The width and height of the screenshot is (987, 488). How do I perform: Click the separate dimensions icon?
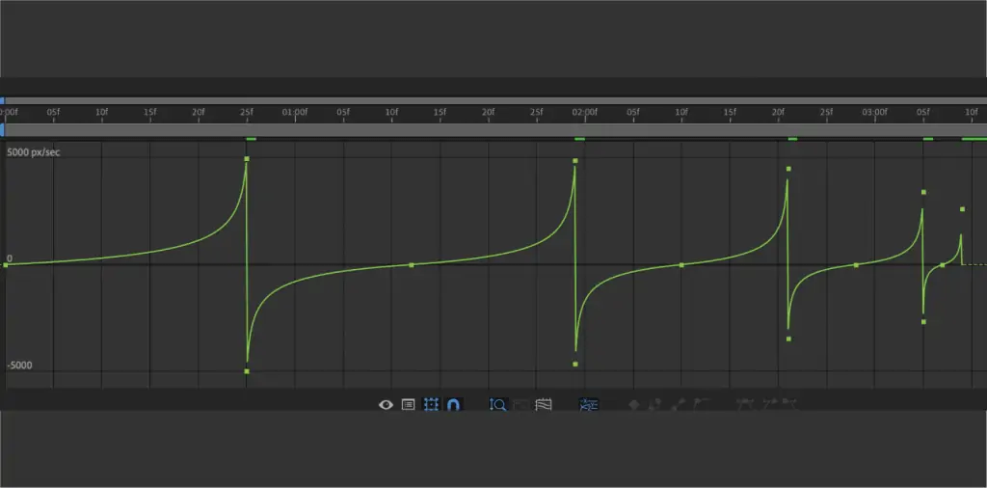[588, 405]
